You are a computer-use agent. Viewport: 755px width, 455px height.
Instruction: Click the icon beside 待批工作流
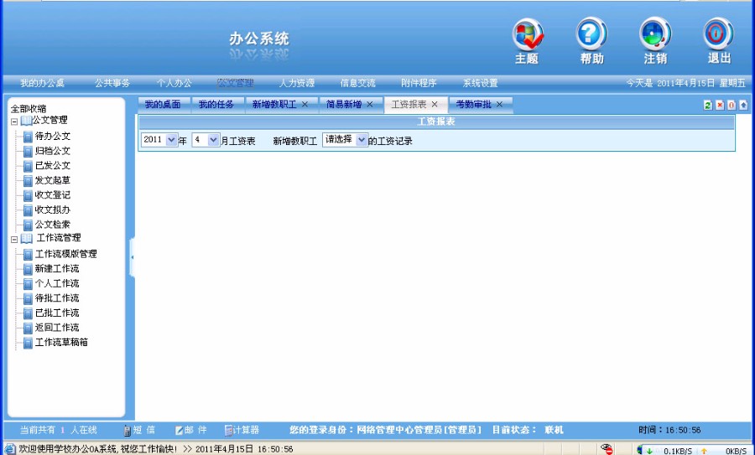click(28, 298)
